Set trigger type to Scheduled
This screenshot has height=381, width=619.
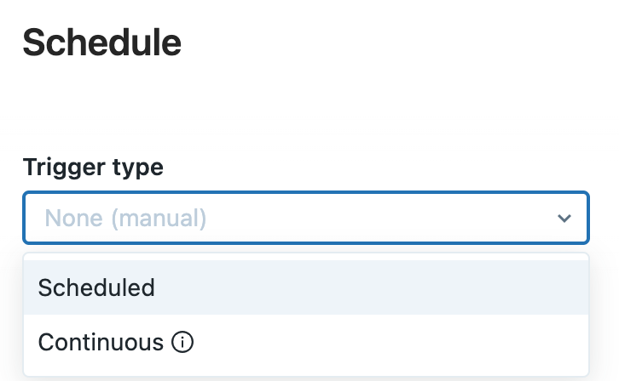click(x=96, y=287)
